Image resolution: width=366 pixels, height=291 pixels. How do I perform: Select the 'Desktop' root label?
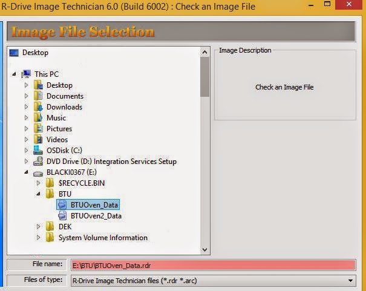click(35, 53)
